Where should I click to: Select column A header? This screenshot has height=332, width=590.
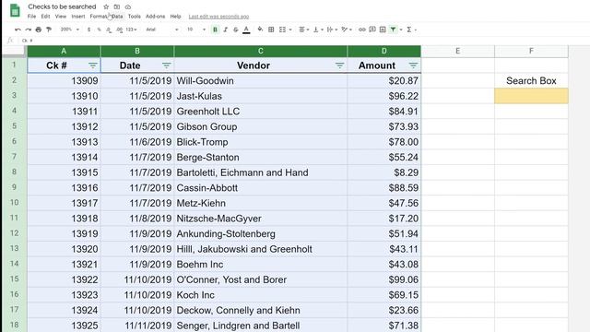64,51
